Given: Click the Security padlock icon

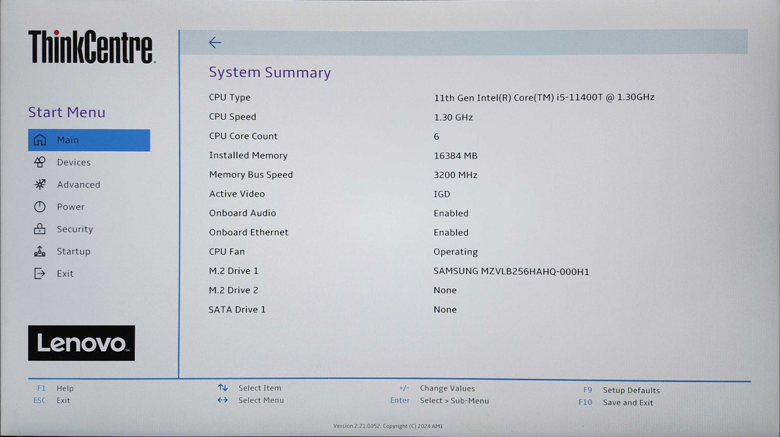Looking at the screenshot, I should tap(40, 229).
